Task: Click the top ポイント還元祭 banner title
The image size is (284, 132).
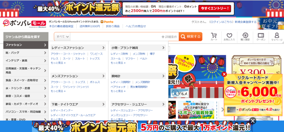Action: coord(93,8)
